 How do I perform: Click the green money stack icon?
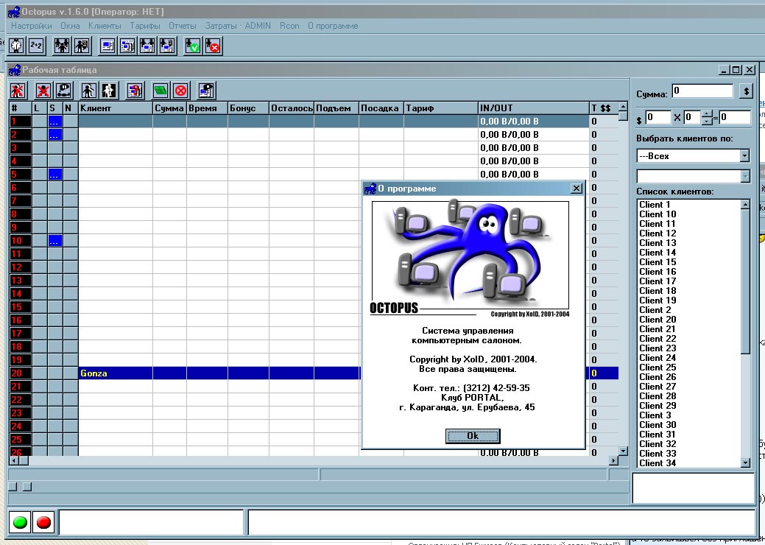pyautogui.click(x=161, y=91)
